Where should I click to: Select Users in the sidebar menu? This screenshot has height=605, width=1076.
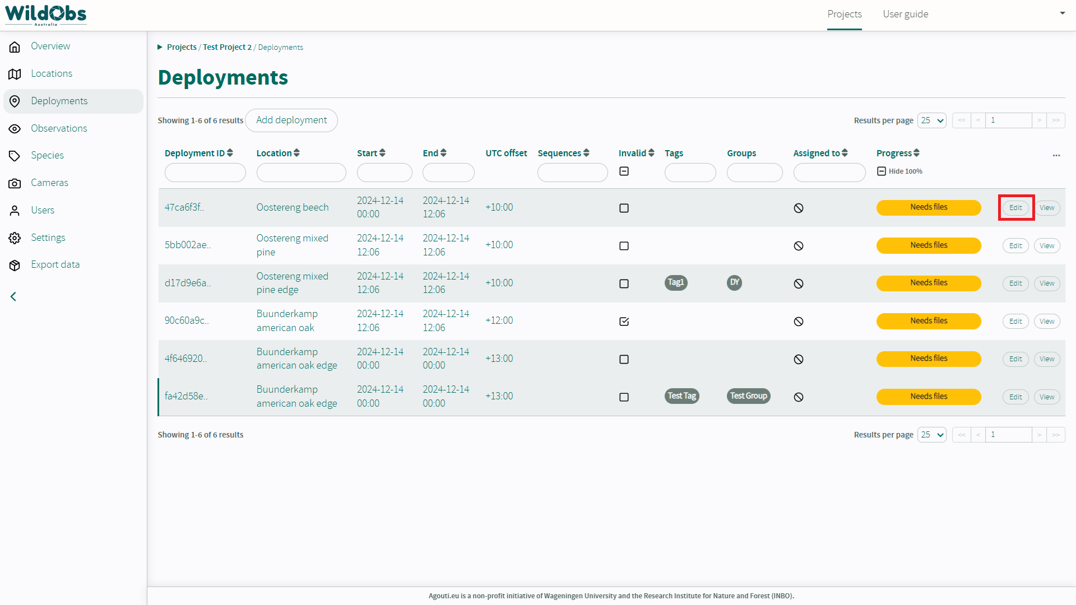[x=43, y=210]
